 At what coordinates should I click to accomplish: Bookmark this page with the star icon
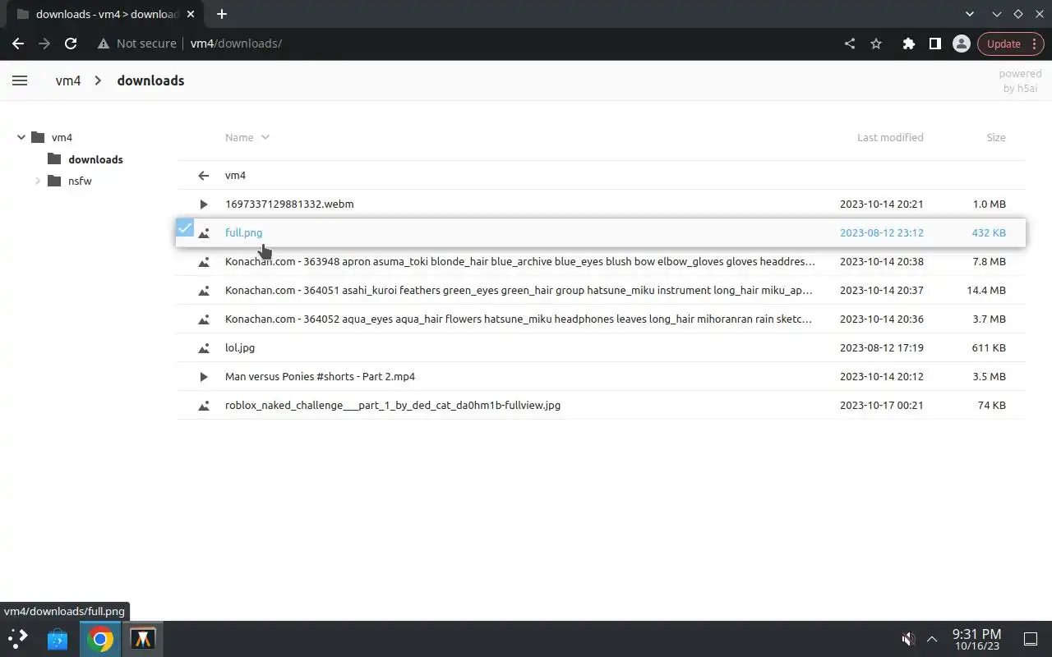point(876,44)
